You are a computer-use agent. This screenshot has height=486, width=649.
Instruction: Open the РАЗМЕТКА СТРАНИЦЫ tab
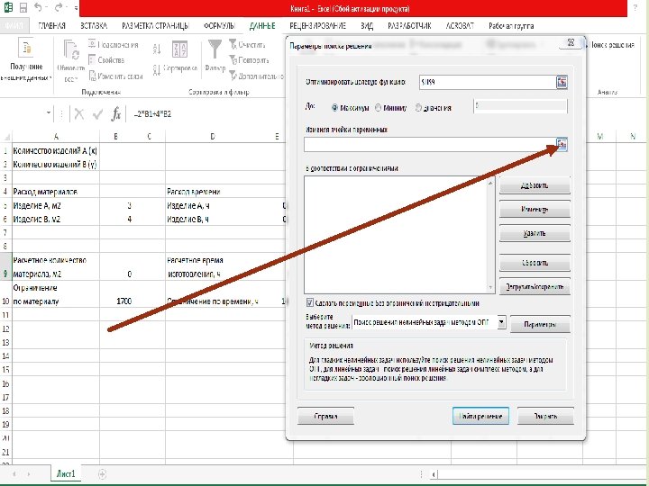[x=155, y=25]
